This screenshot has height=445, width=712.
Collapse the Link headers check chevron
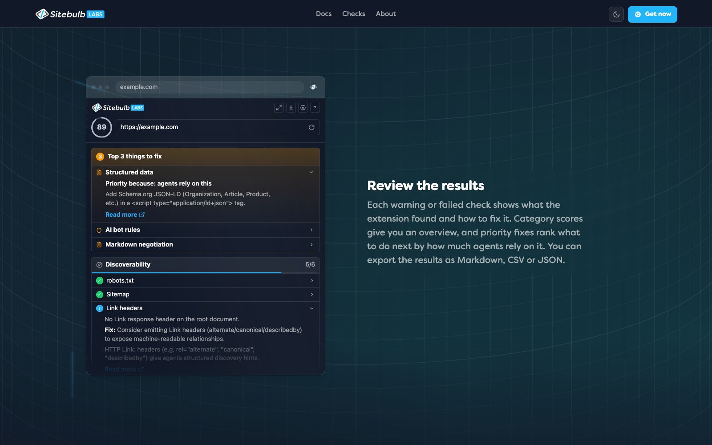tap(311, 308)
